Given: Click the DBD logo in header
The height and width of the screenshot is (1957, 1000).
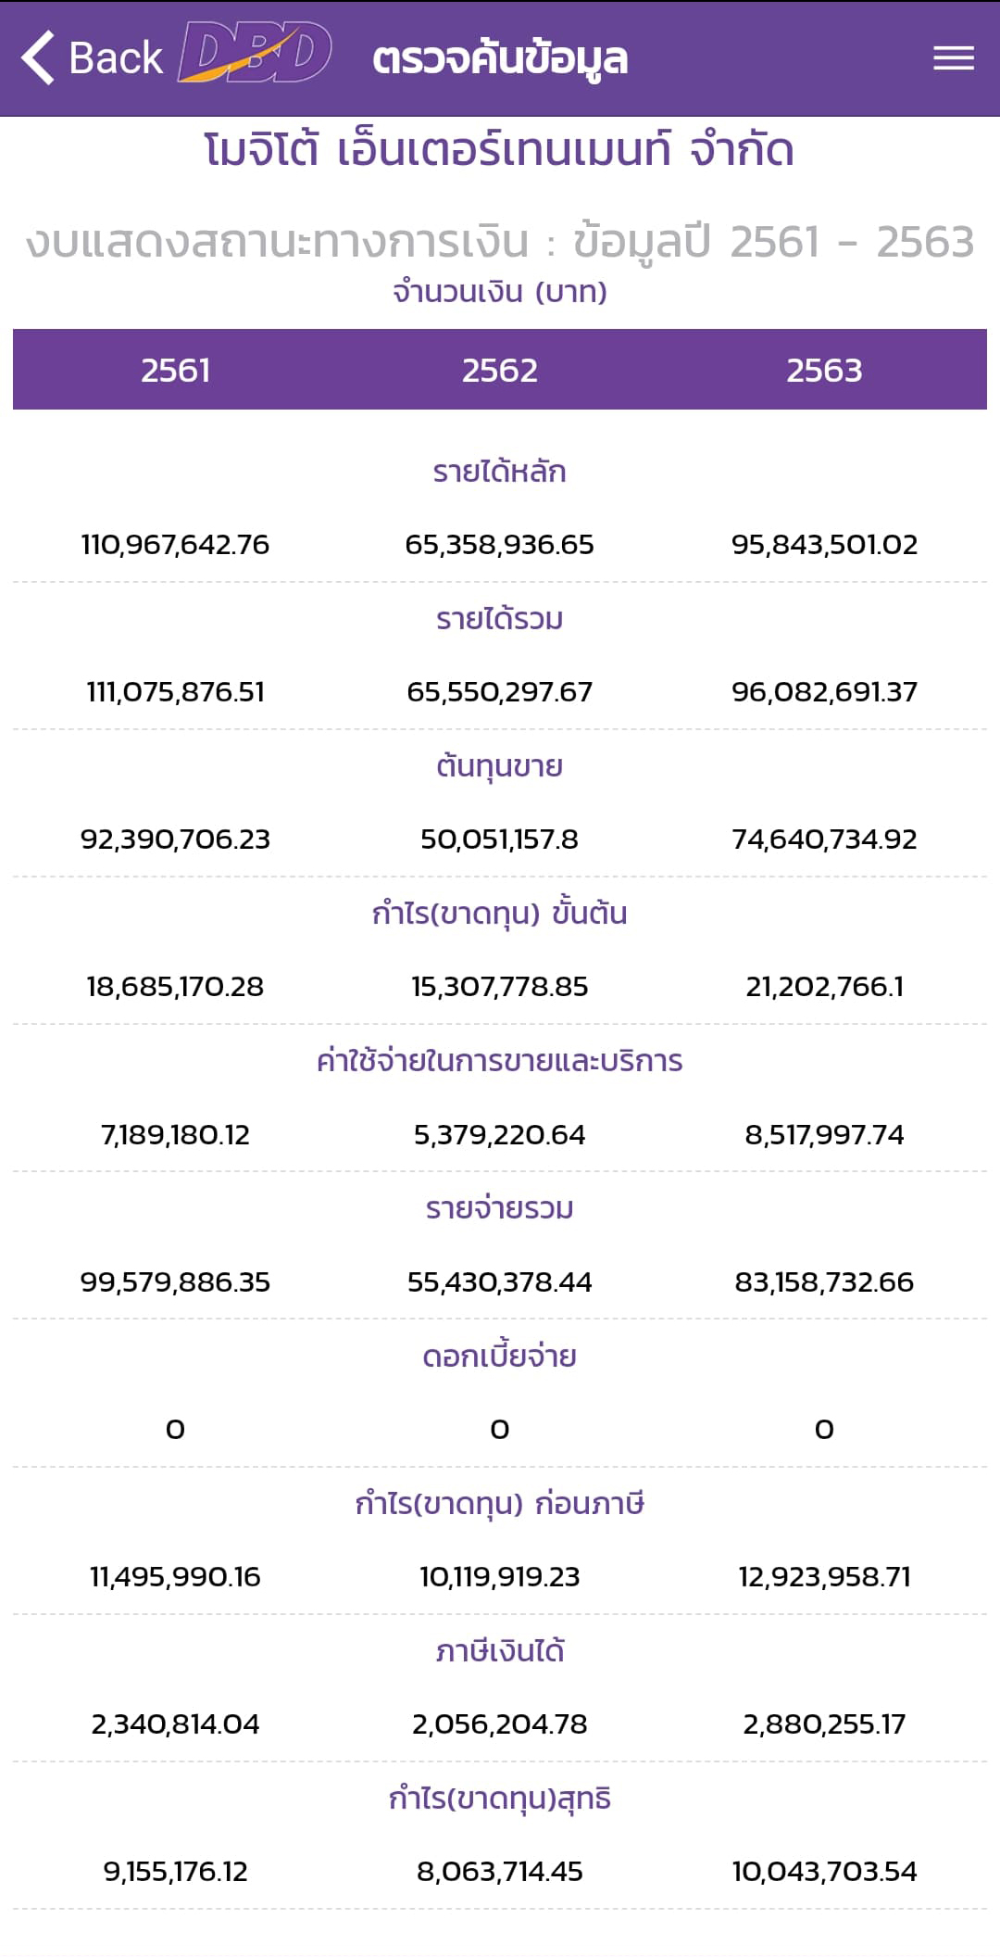Looking at the screenshot, I should pyautogui.click(x=255, y=54).
